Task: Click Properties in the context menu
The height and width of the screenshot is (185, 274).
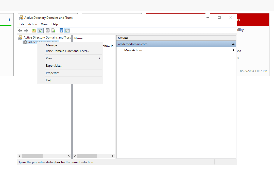Action: (x=53, y=73)
